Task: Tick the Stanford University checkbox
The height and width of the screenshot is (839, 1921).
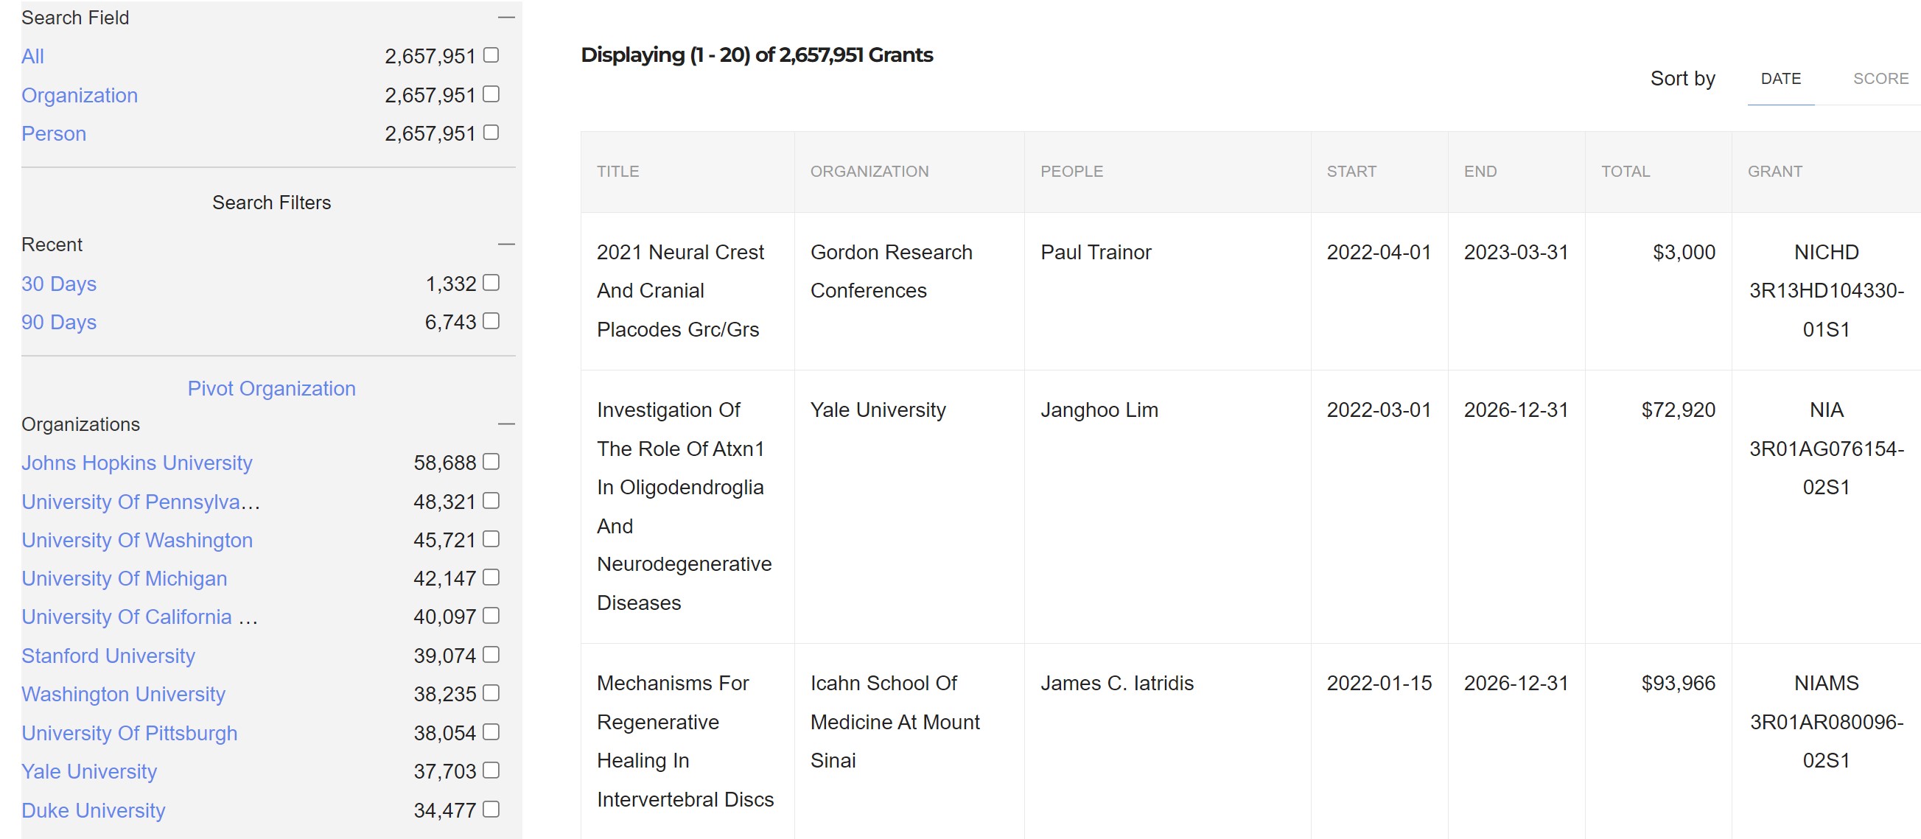Action: click(491, 654)
